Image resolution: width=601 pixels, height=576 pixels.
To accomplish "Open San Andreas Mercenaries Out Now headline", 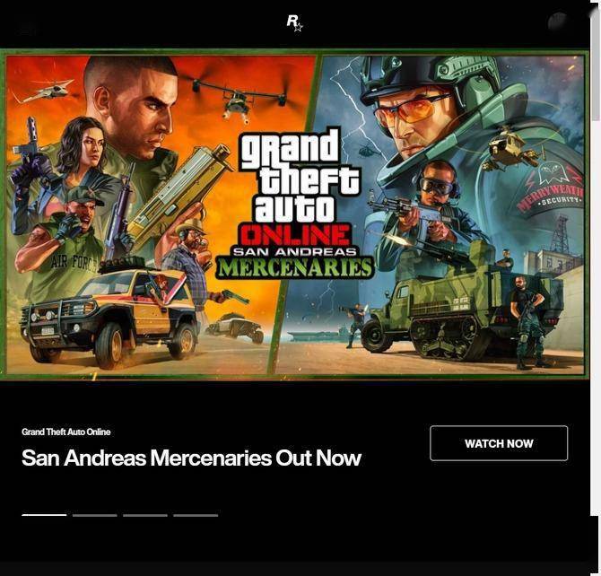I will [x=191, y=458].
